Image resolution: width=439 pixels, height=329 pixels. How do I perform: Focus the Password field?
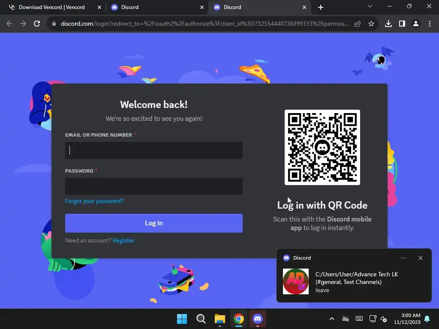tap(154, 186)
